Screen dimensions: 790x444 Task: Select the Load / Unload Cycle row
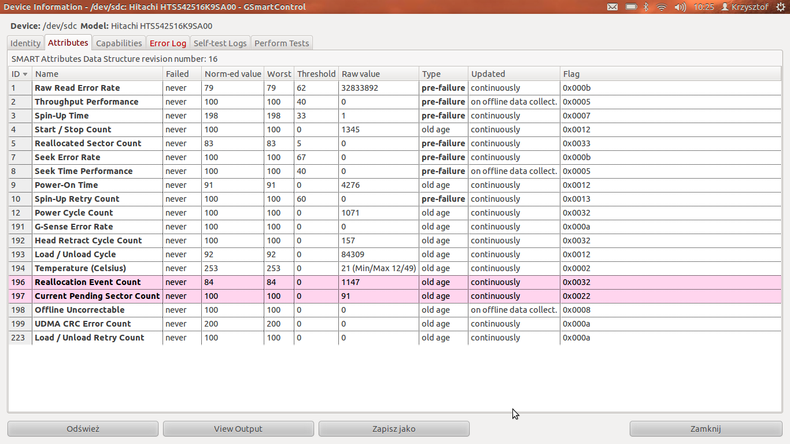395,254
